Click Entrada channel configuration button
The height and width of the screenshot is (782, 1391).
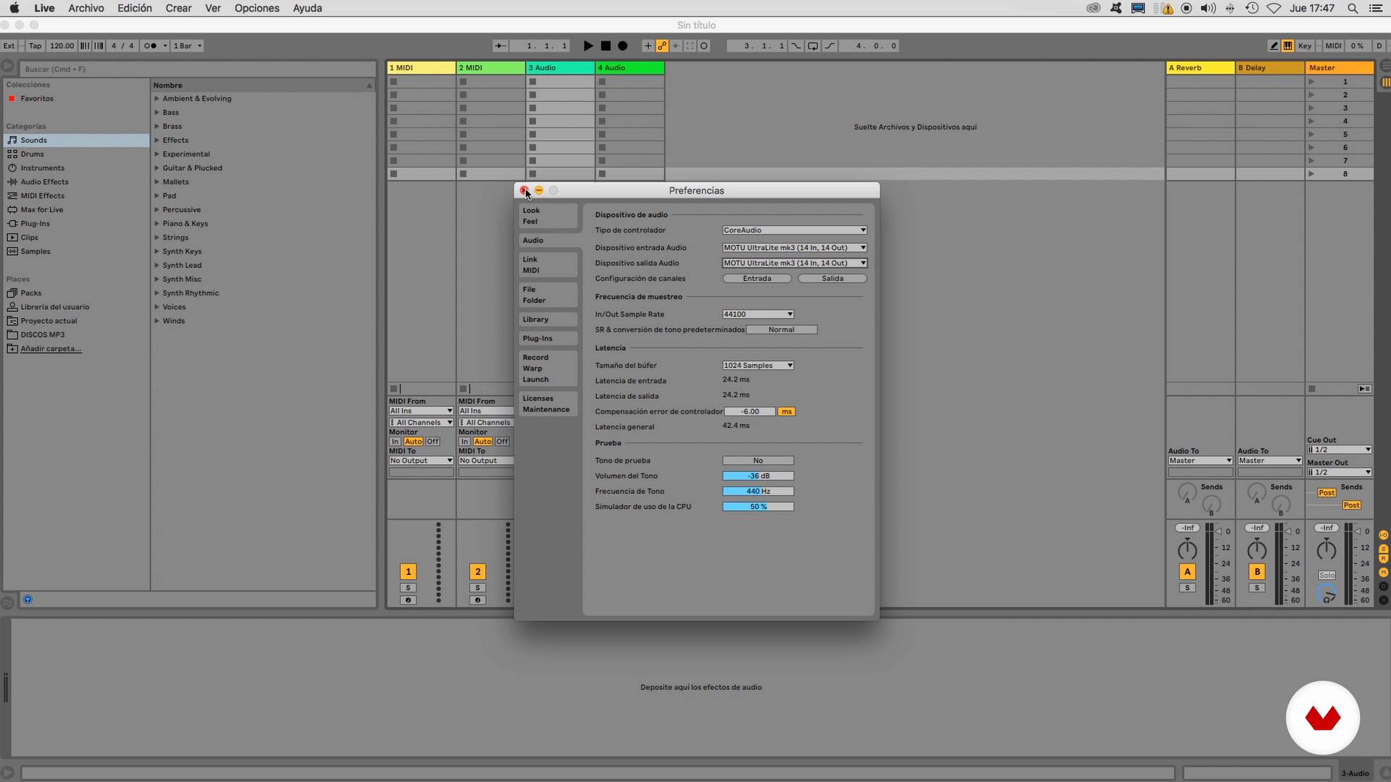pyautogui.click(x=757, y=279)
